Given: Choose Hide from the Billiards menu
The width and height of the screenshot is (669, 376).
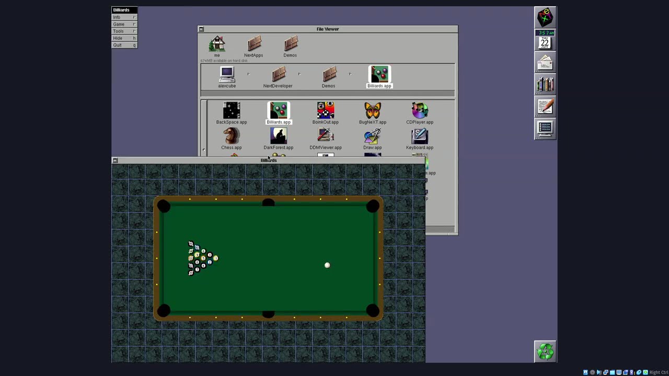Looking at the screenshot, I should coord(124,38).
